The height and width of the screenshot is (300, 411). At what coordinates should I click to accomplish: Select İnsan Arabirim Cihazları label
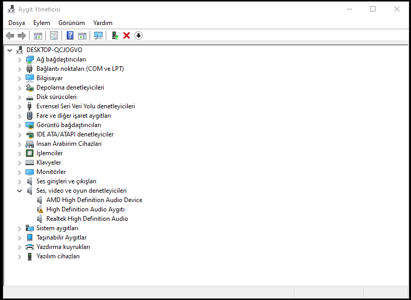tap(69, 144)
